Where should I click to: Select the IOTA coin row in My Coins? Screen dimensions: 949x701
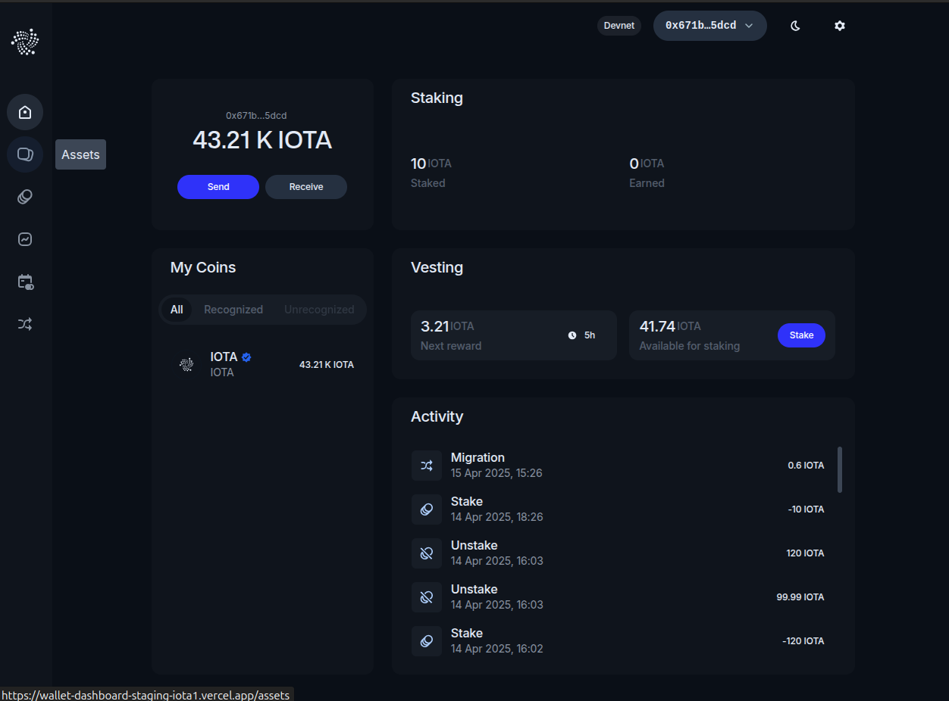point(262,365)
